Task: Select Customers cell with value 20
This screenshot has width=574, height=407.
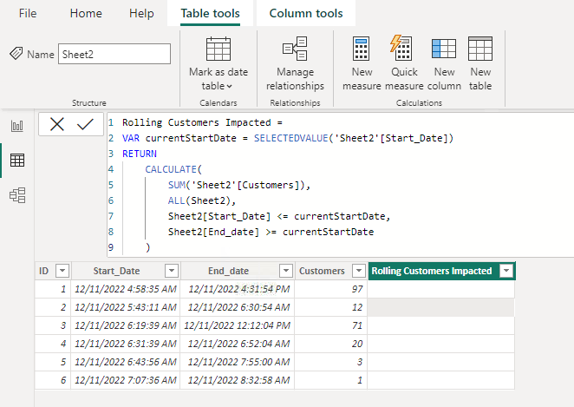Action: coord(331,344)
